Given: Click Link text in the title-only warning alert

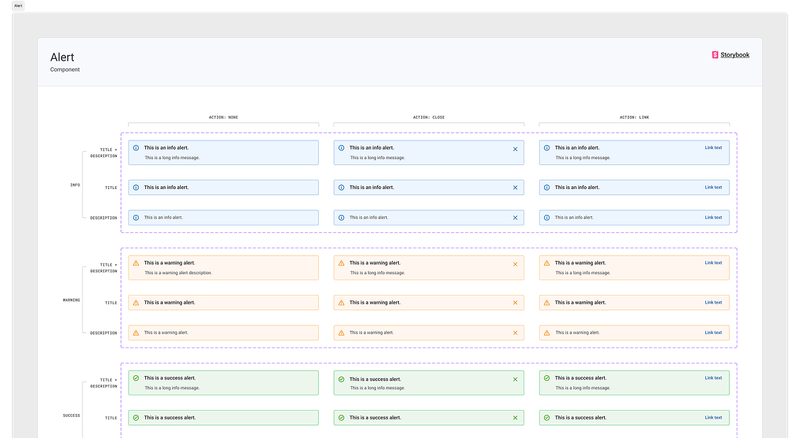Looking at the screenshot, I should point(713,302).
